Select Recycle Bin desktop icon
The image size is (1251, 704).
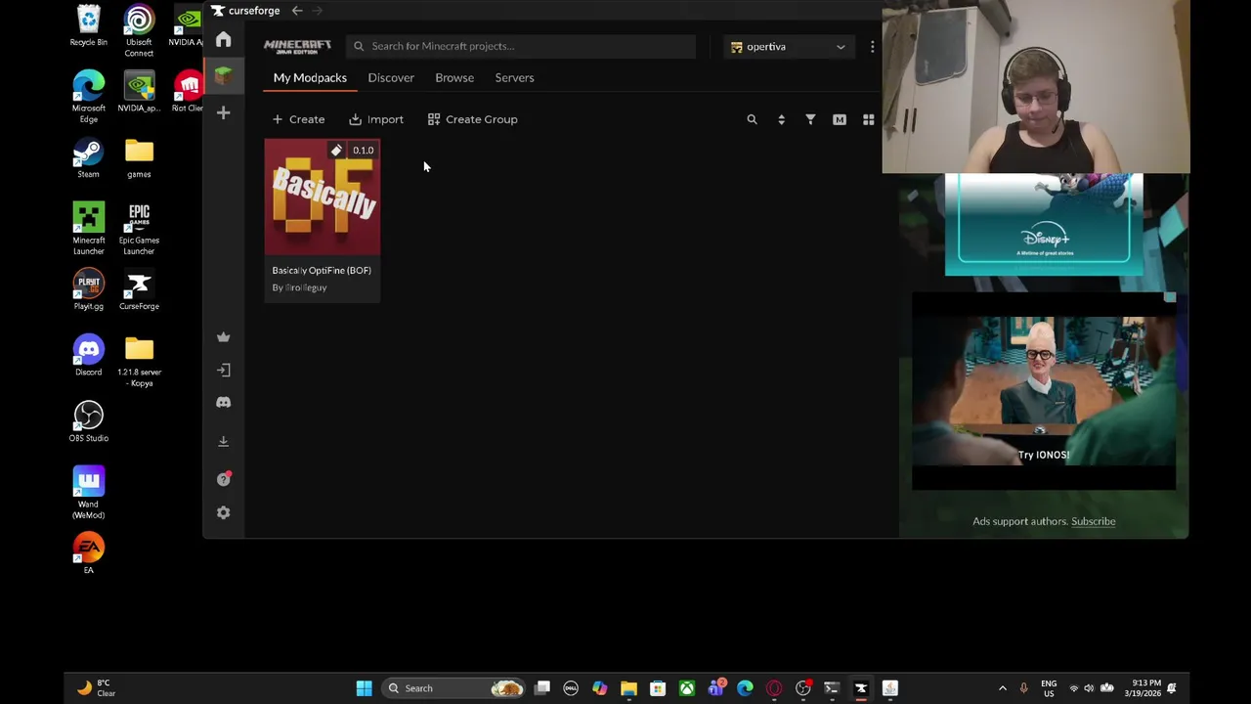point(88,26)
